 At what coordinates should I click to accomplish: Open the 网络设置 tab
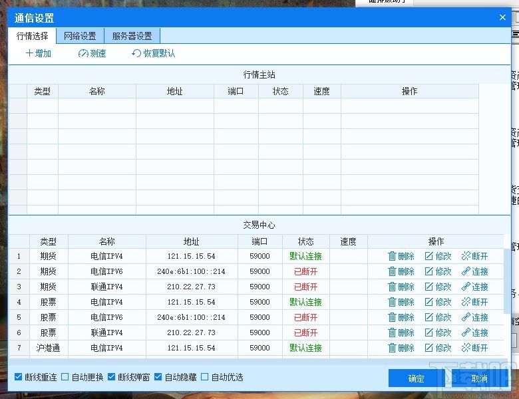click(x=80, y=36)
